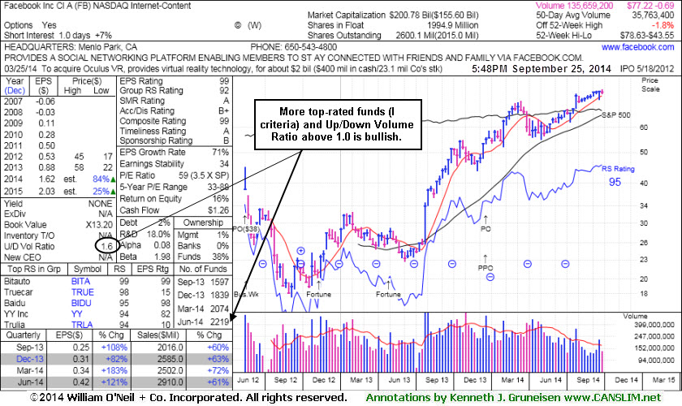Image resolution: width=682 pixels, height=406 pixels.
Task: Click the Bus.Wk marker label on chart
Action: (246, 295)
